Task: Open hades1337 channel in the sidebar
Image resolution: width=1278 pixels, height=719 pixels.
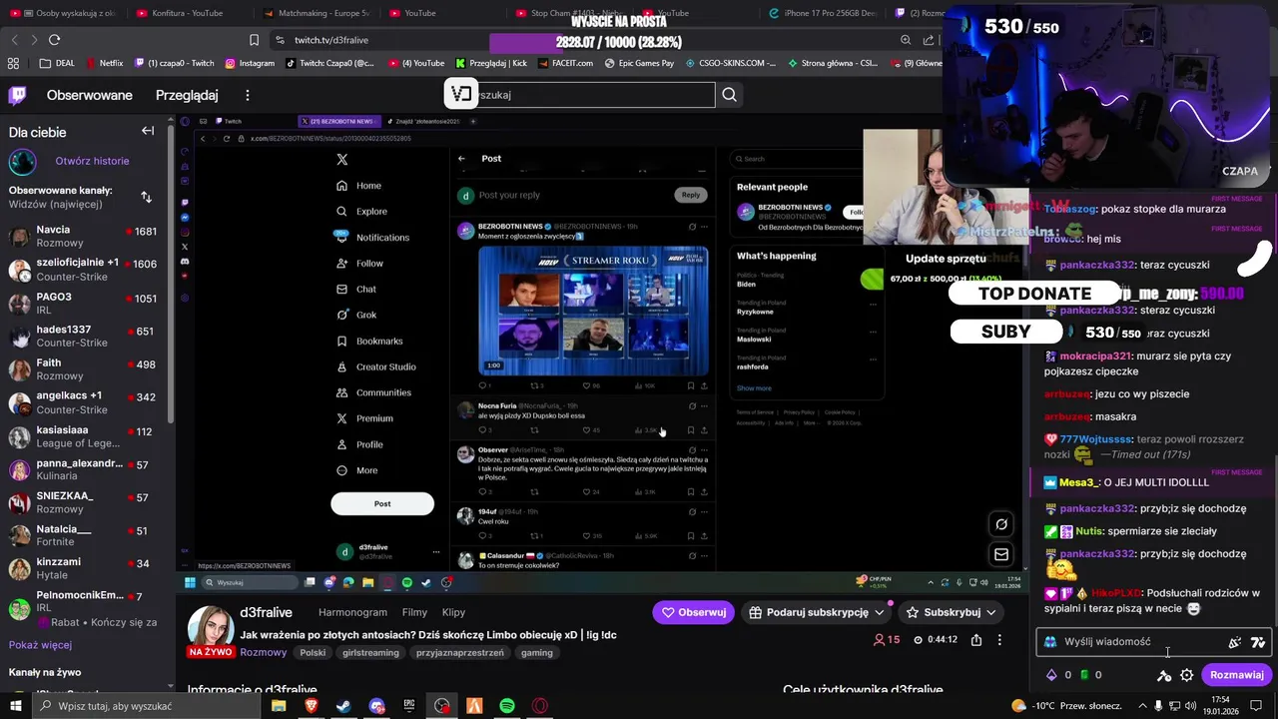Action: point(84,336)
